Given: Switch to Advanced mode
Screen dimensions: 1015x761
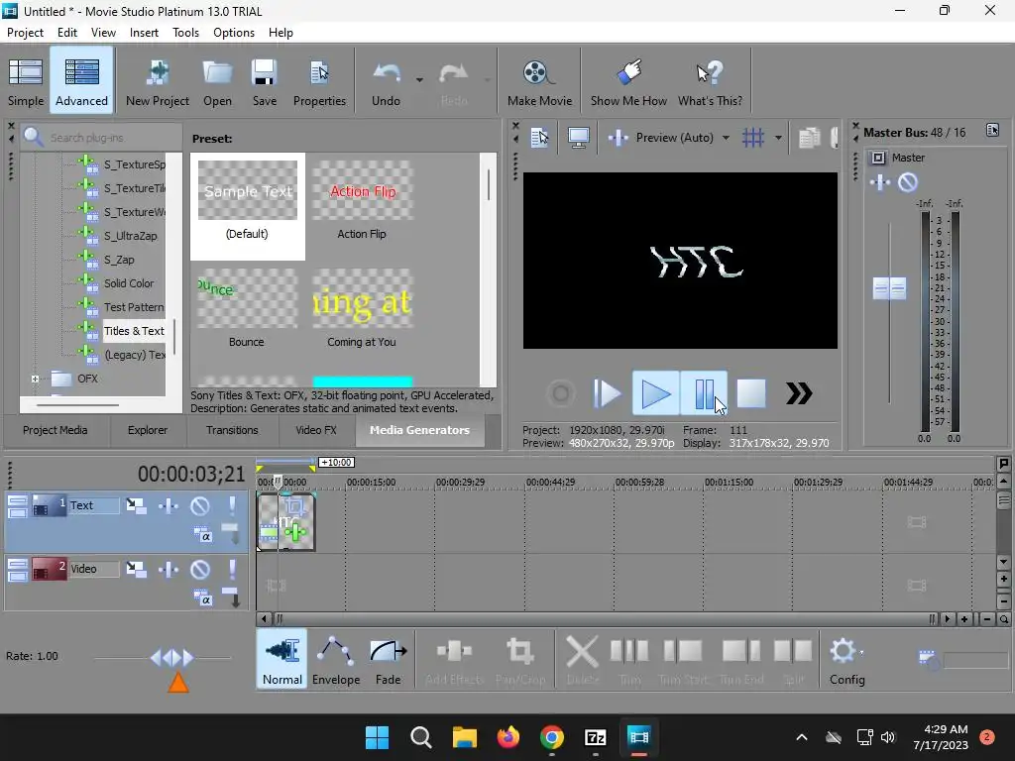Looking at the screenshot, I should pos(81,81).
